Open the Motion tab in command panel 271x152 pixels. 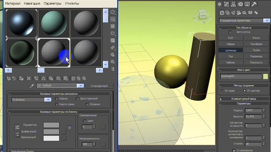(x=240, y=4)
